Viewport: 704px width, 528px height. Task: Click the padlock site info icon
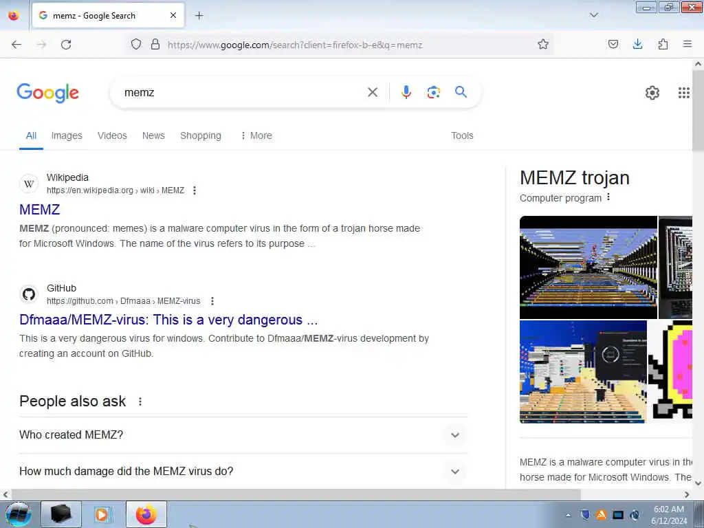pos(155,44)
